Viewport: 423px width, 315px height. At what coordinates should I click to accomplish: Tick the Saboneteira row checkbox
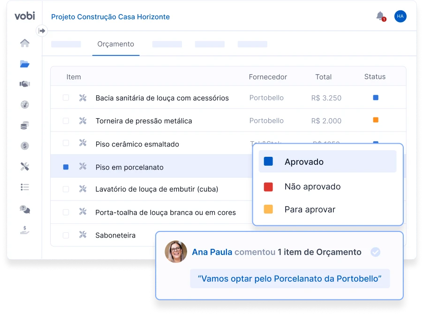66,235
